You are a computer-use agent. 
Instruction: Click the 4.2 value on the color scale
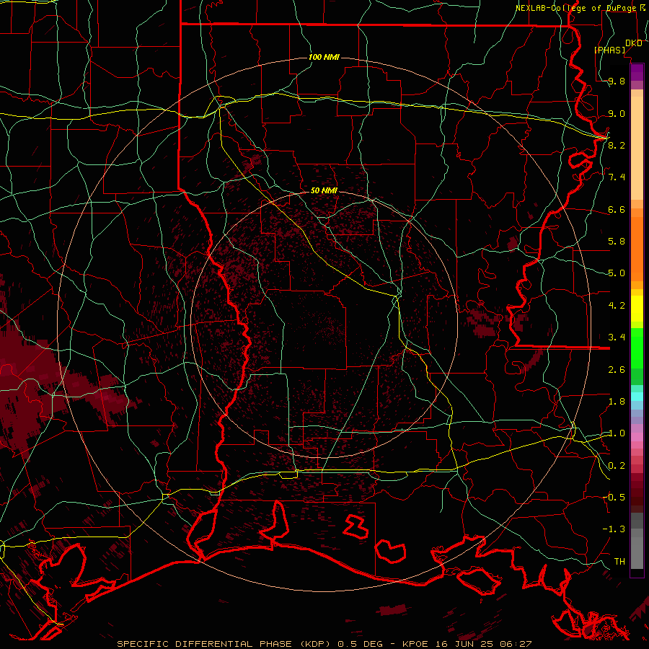click(617, 306)
